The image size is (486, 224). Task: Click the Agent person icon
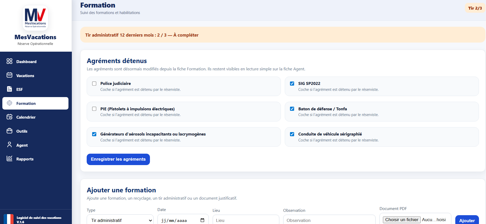9,145
